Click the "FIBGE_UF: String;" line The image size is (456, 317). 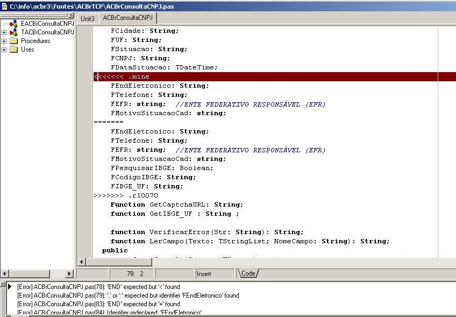pyautogui.click(x=147, y=186)
